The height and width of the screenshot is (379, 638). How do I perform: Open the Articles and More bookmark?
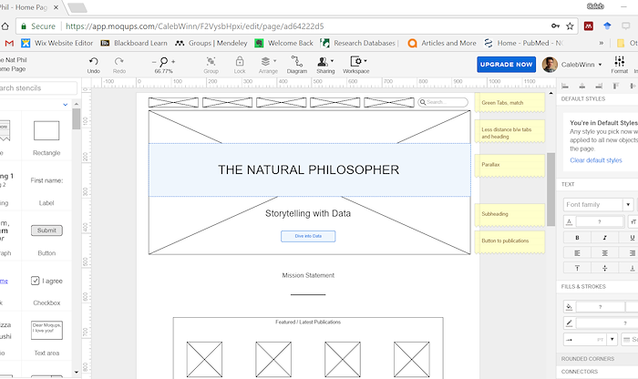coord(442,43)
